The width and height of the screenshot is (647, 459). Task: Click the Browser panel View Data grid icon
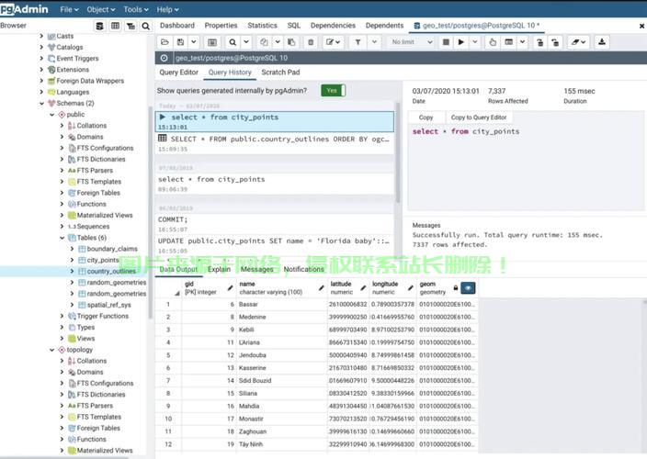(x=115, y=26)
